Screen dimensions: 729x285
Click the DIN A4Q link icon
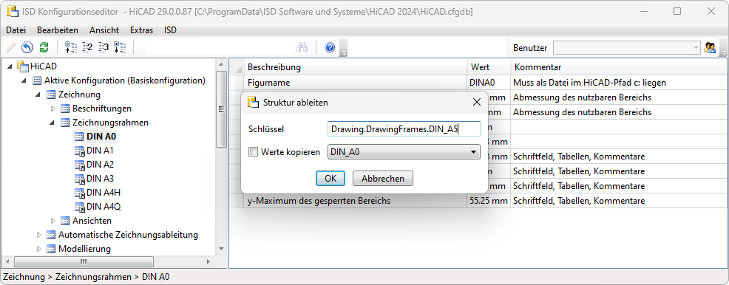click(x=80, y=207)
